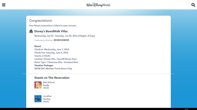
Task: Click the Jonathan Sterling guest name
Action: point(47,97)
